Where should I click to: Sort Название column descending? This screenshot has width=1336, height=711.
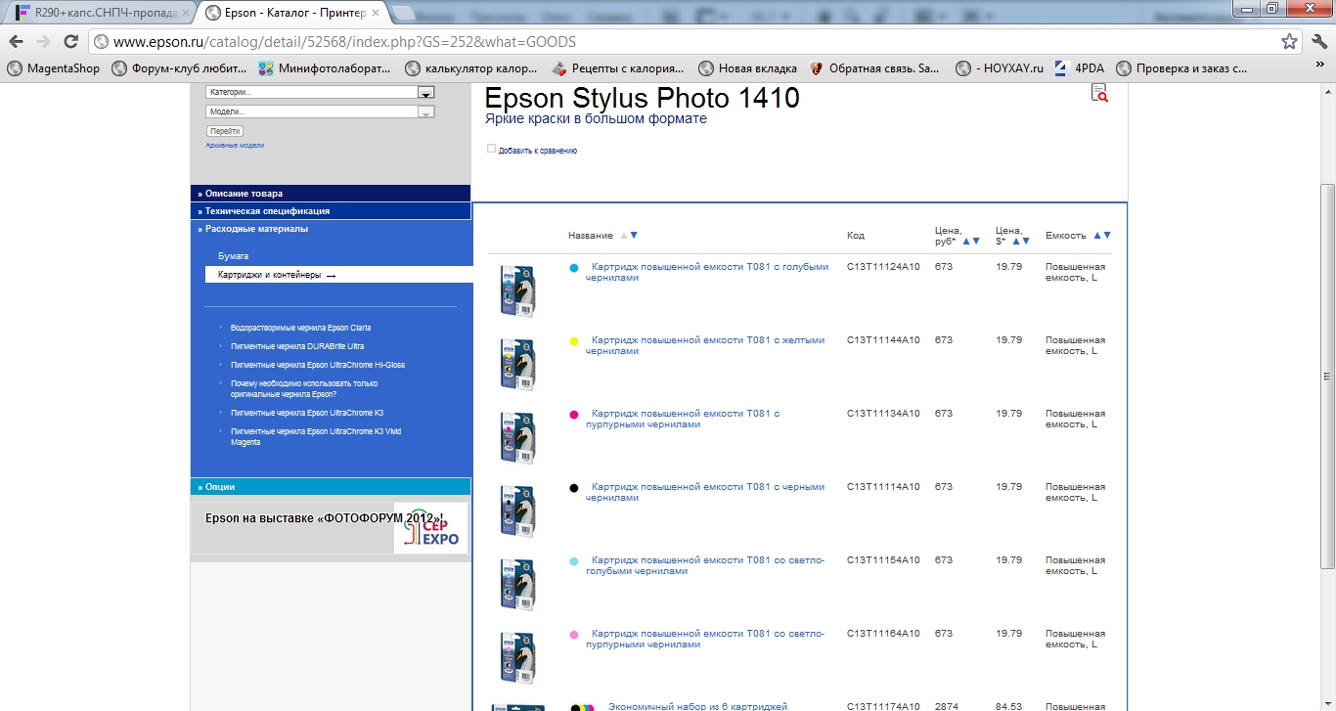pyautogui.click(x=634, y=236)
